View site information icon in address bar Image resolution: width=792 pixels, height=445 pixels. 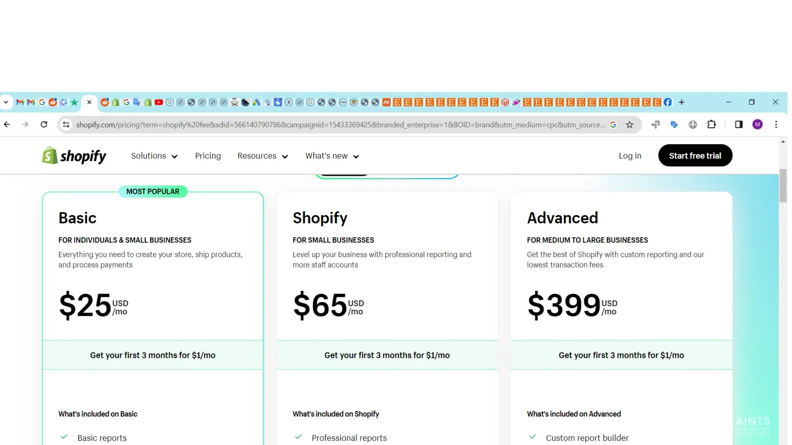(x=66, y=125)
